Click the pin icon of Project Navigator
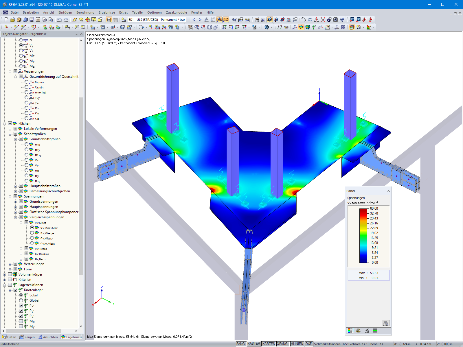463x347 pixels. (77, 34)
